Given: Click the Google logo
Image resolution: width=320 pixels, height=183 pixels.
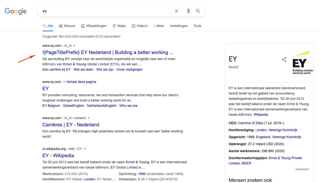Looking at the screenshot, I should tap(15, 11).
